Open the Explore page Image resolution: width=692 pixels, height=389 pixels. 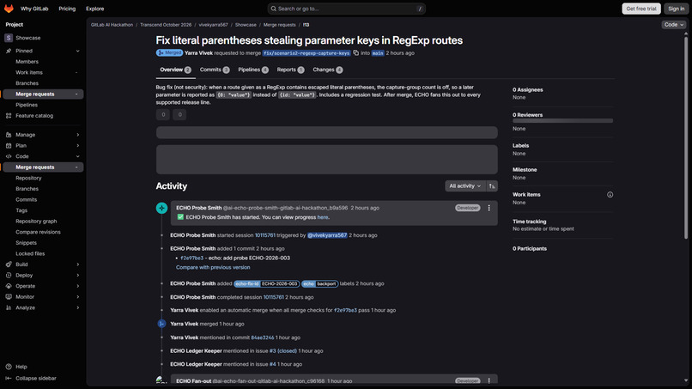tap(95, 9)
